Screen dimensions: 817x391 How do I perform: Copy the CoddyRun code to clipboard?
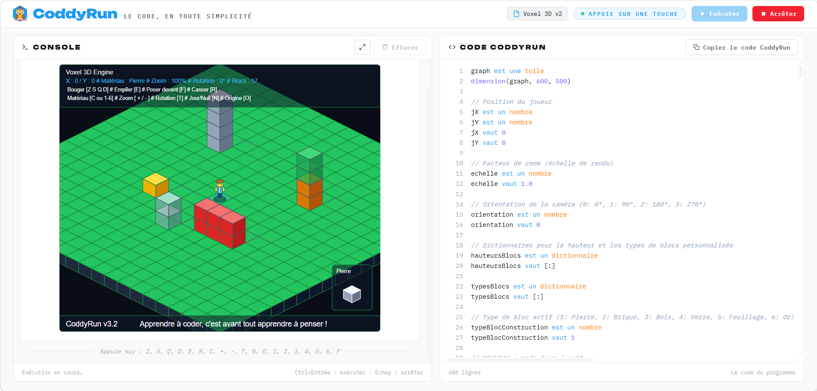[x=742, y=47]
